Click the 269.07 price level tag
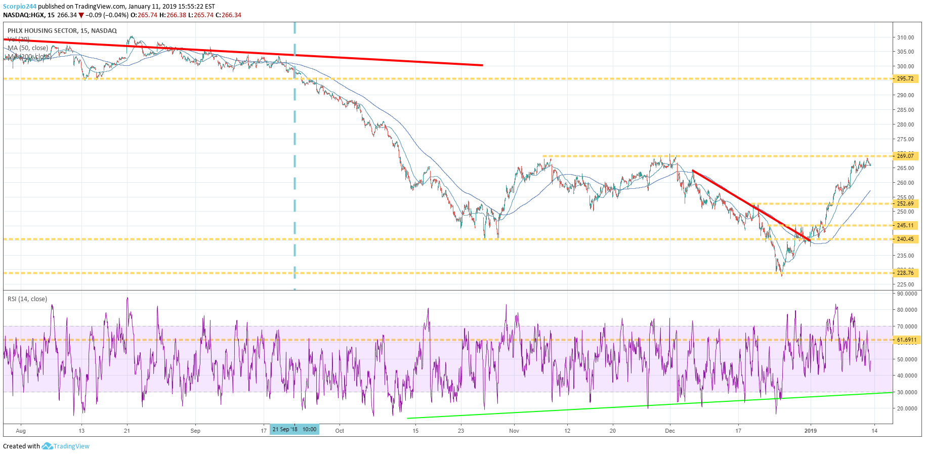Image resolution: width=925 pixels, height=455 pixels. pyautogui.click(x=905, y=156)
